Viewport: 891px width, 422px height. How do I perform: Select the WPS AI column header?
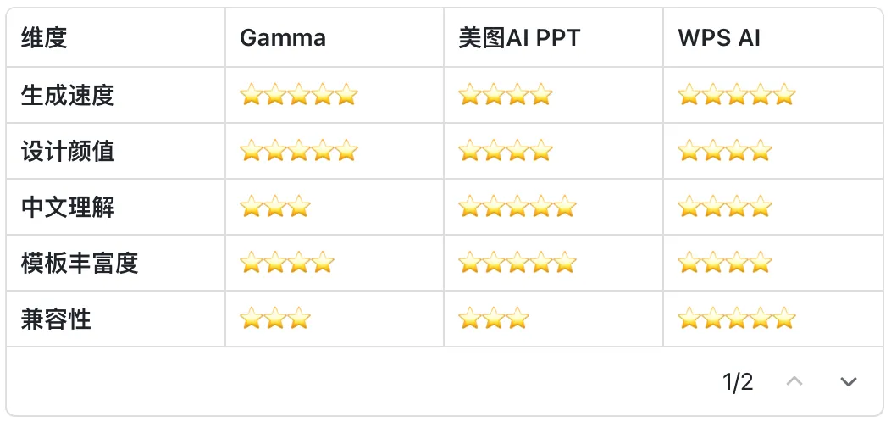click(x=719, y=38)
